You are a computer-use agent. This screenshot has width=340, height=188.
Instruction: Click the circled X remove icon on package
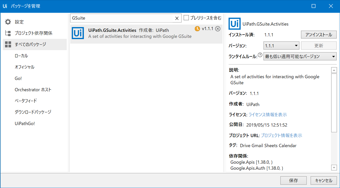tap(218, 29)
